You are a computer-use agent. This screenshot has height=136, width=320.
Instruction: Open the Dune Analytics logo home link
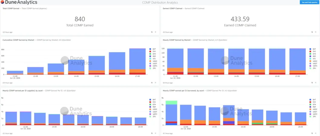(19, 2)
